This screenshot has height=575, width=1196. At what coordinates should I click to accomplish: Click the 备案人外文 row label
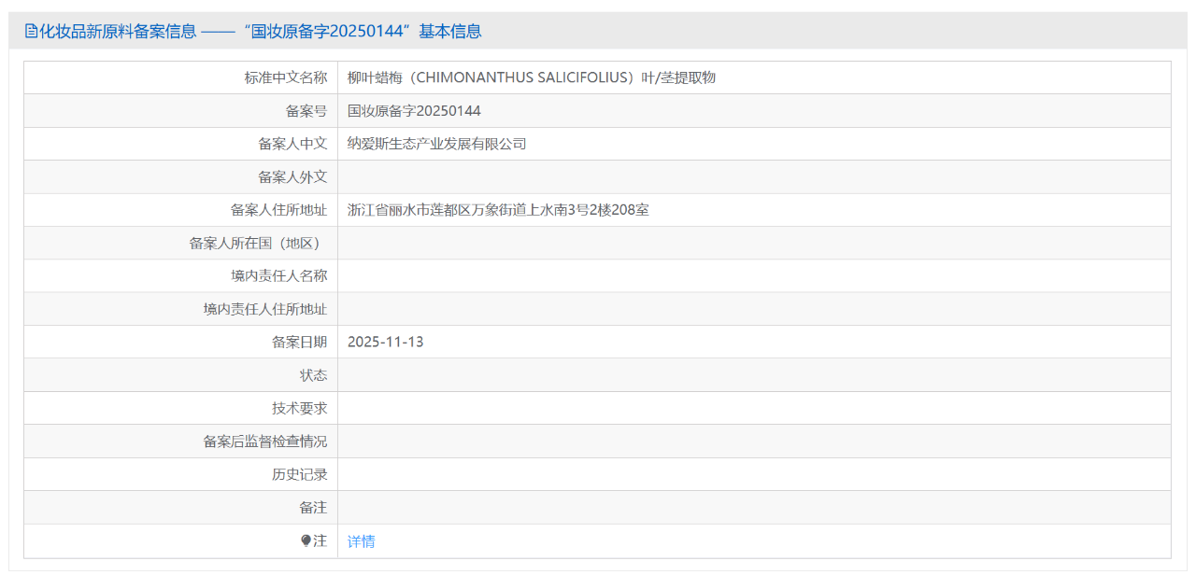pyautogui.click(x=292, y=175)
